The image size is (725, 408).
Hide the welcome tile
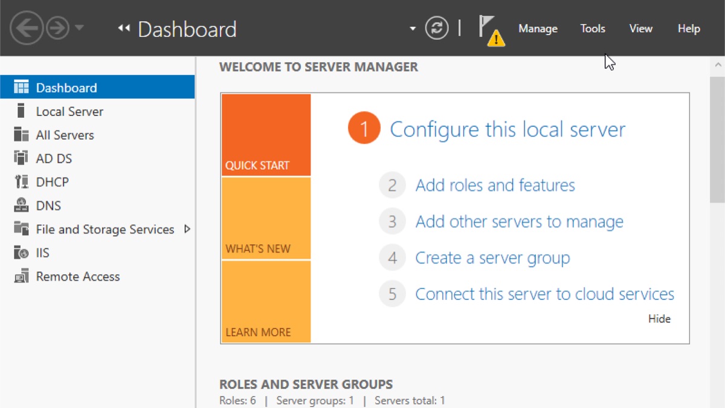point(659,319)
